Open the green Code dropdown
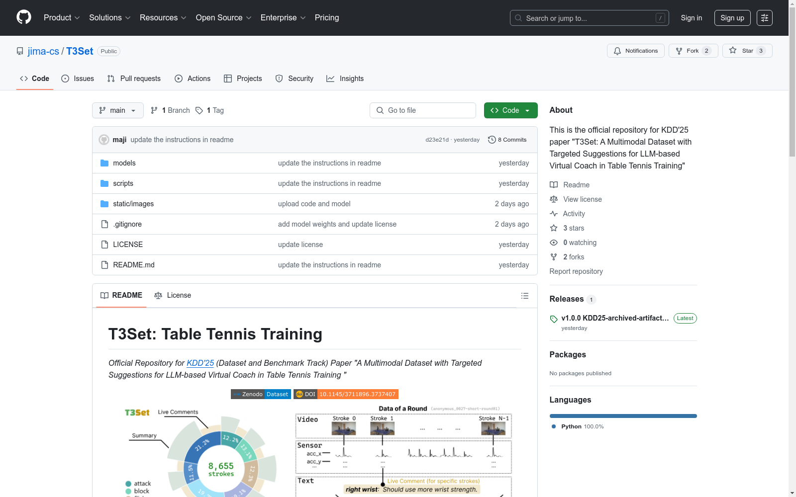 (x=510, y=110)
